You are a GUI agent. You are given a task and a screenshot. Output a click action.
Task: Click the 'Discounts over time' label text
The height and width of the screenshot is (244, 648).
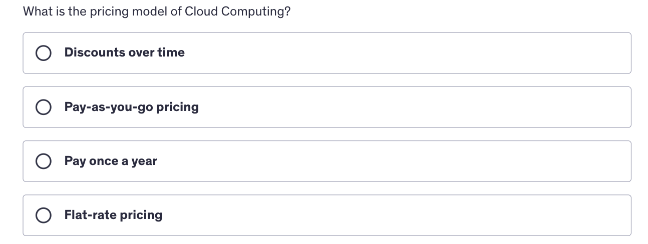pyautogui.click(x=124, y=52)
